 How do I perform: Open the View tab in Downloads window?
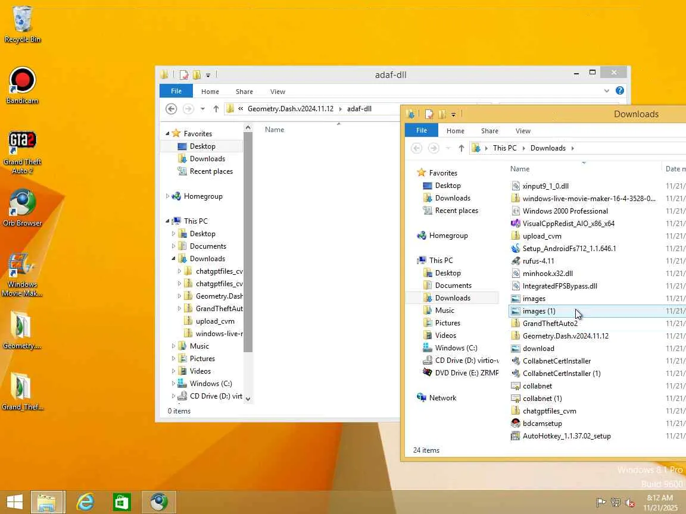pos(523,131)
